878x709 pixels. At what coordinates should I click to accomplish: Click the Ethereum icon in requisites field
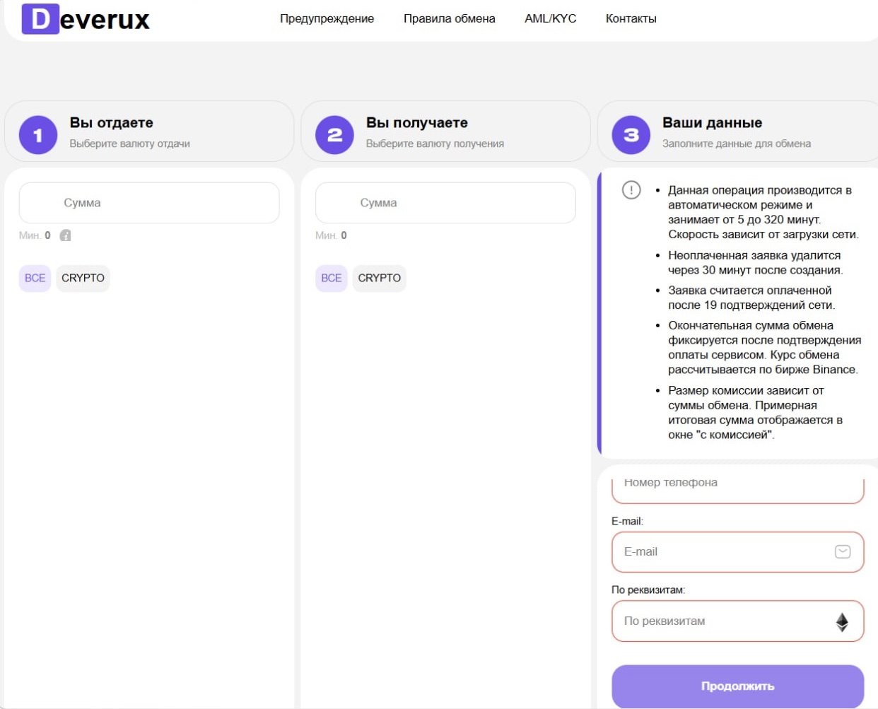point(842,621)
